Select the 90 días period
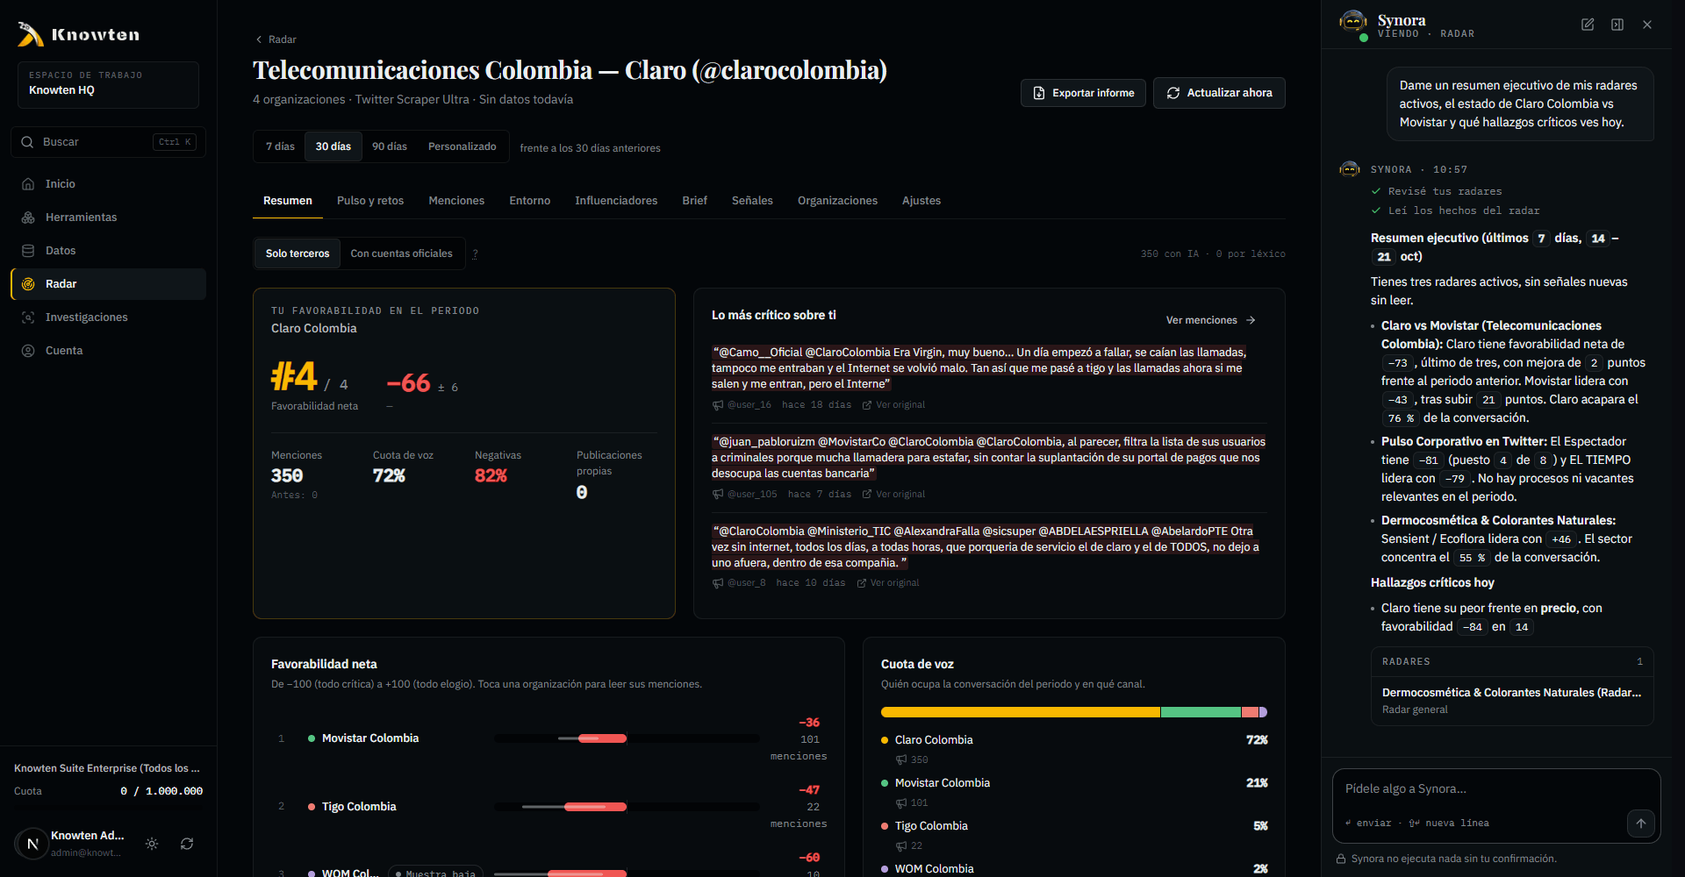This screenshot has width=1685, height=877. coord(390,146)
